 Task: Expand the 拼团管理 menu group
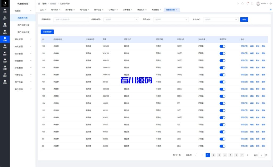click(23, 61)
